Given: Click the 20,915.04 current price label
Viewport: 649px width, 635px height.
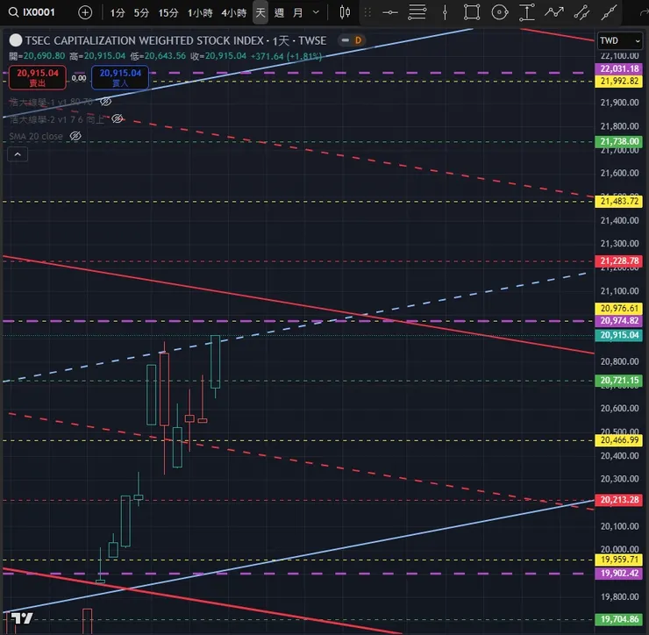Looking at the screenshot, I should [619, 335].
